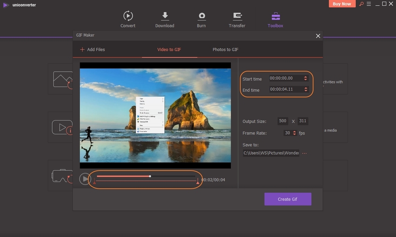Select the Toolbox icon
396x237 pixels.
pos(275,20)
